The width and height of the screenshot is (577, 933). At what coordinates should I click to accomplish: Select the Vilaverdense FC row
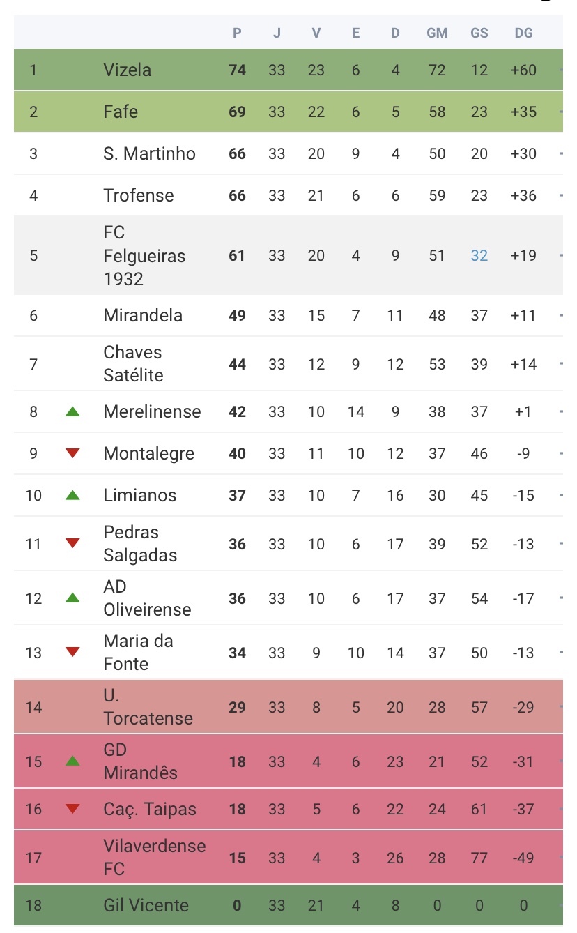tap(288, 858)
